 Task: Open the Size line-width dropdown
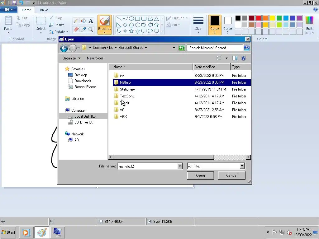pyautogui.click(x=198, y=24)
